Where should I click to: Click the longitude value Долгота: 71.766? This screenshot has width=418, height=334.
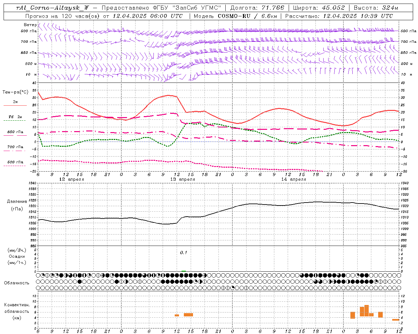(x=257, y=8)
